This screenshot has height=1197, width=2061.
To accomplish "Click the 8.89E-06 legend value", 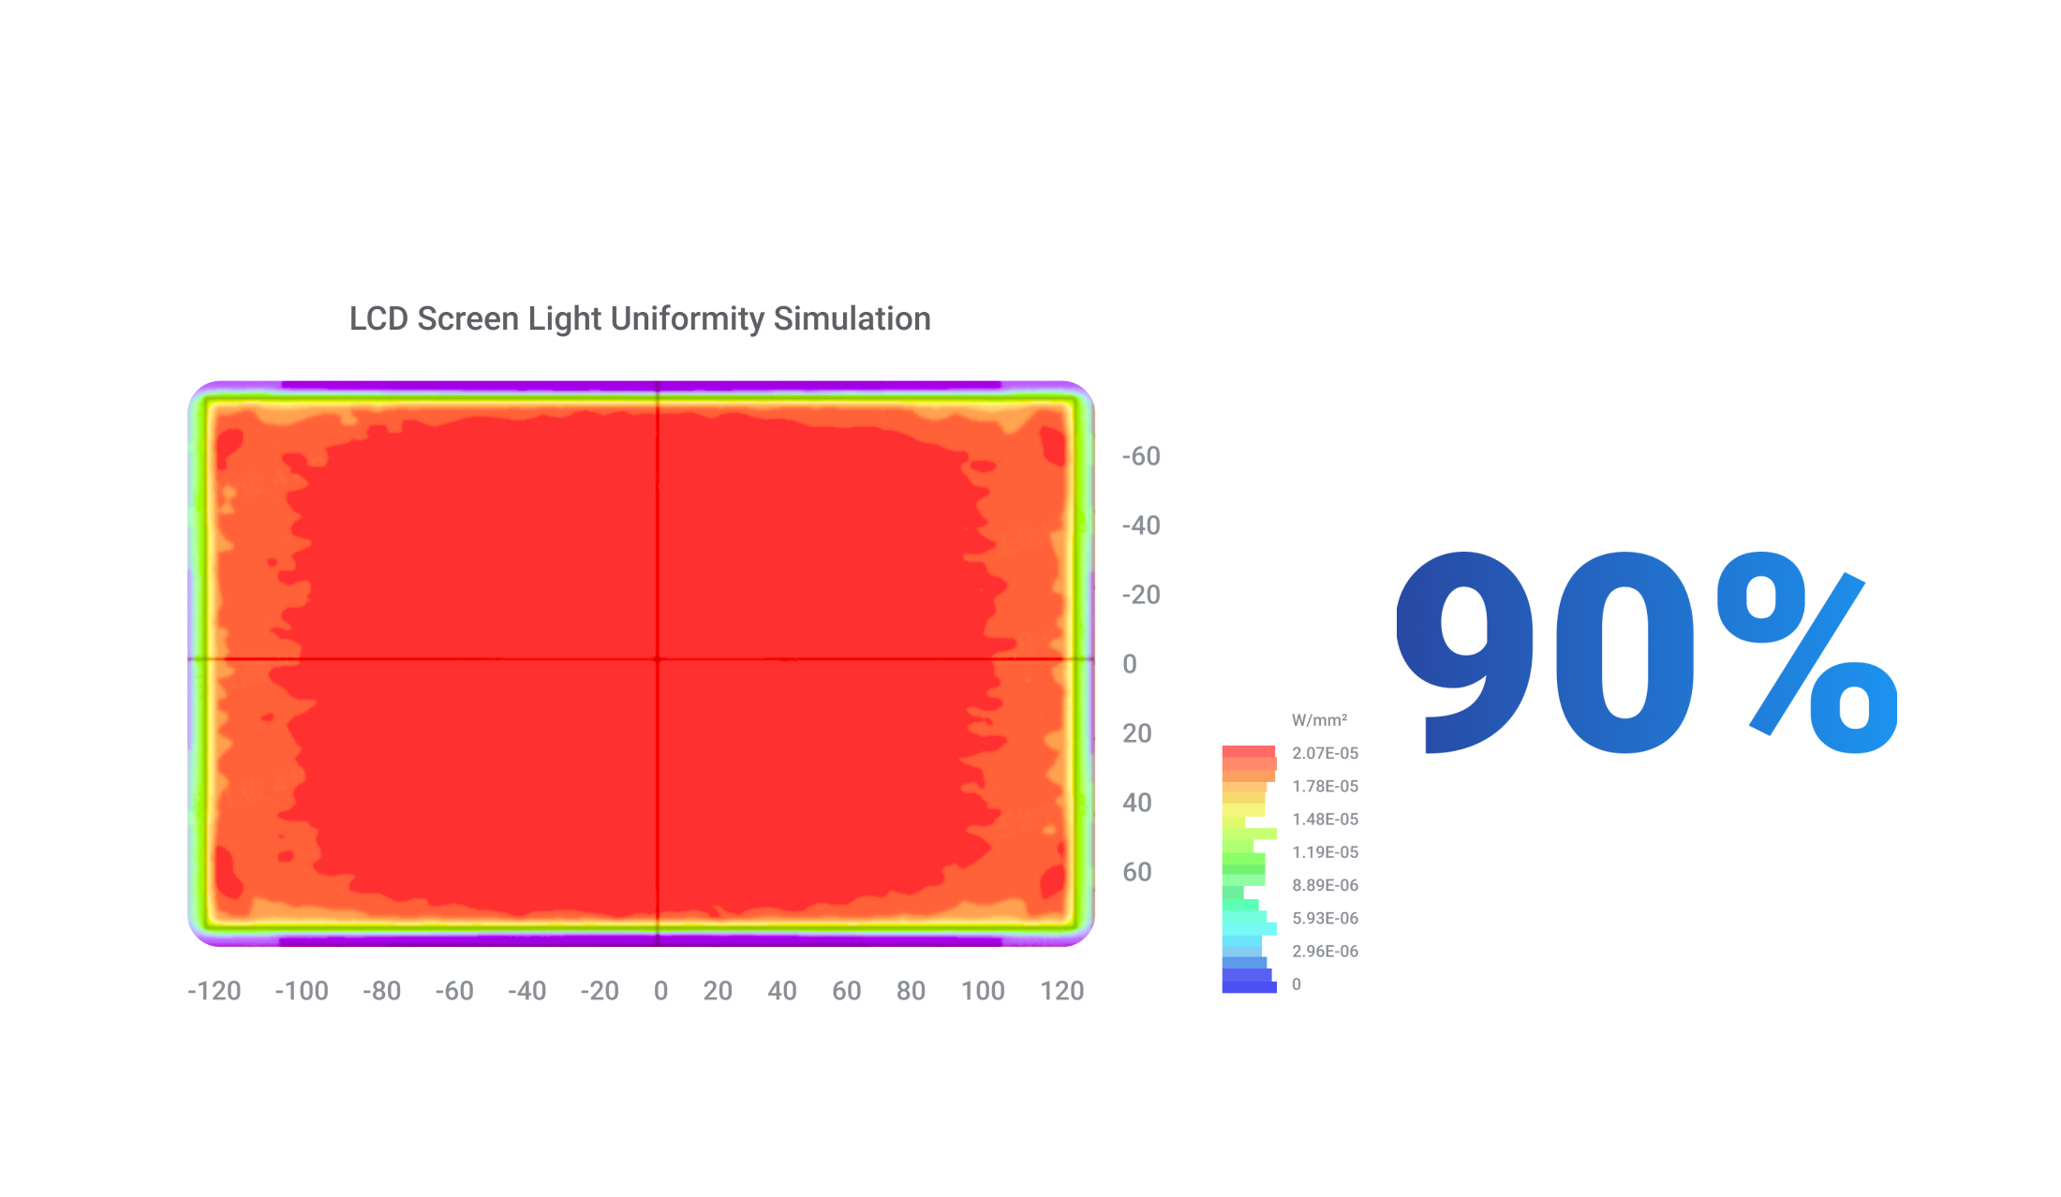I will tap(1325, 885).
